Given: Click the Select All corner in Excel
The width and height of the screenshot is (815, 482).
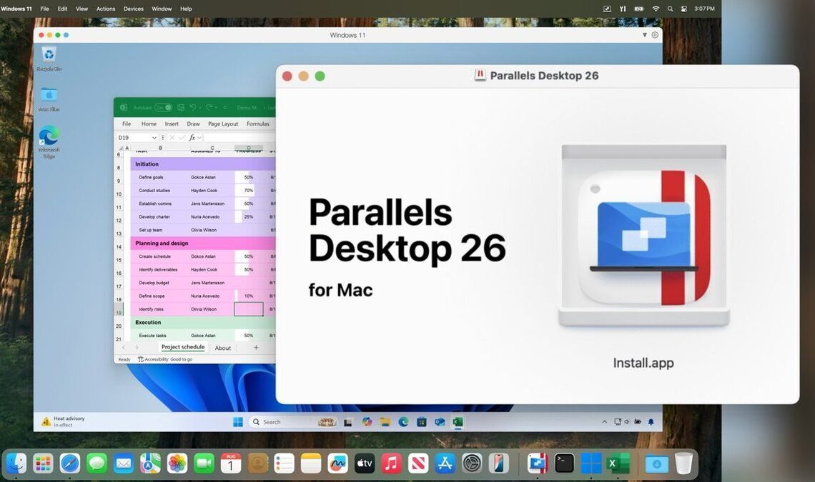Looking at the screenshot, I should [x=121, y=149].
